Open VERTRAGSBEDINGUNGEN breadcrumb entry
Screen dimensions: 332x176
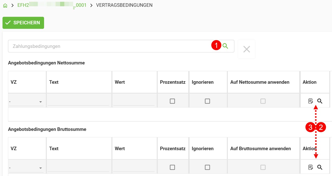pos(124,5)
